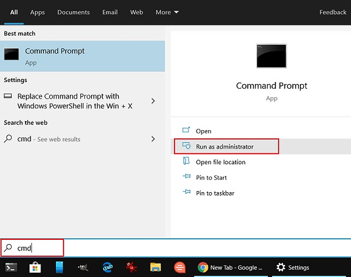351x277 pixels.
Task: Click the Feedback link
Action: pos(333,12)
